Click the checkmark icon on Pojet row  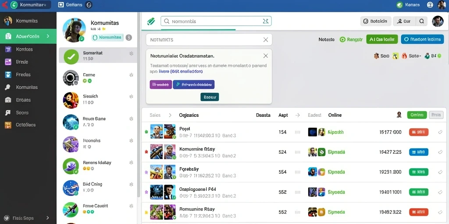point(440,132)
